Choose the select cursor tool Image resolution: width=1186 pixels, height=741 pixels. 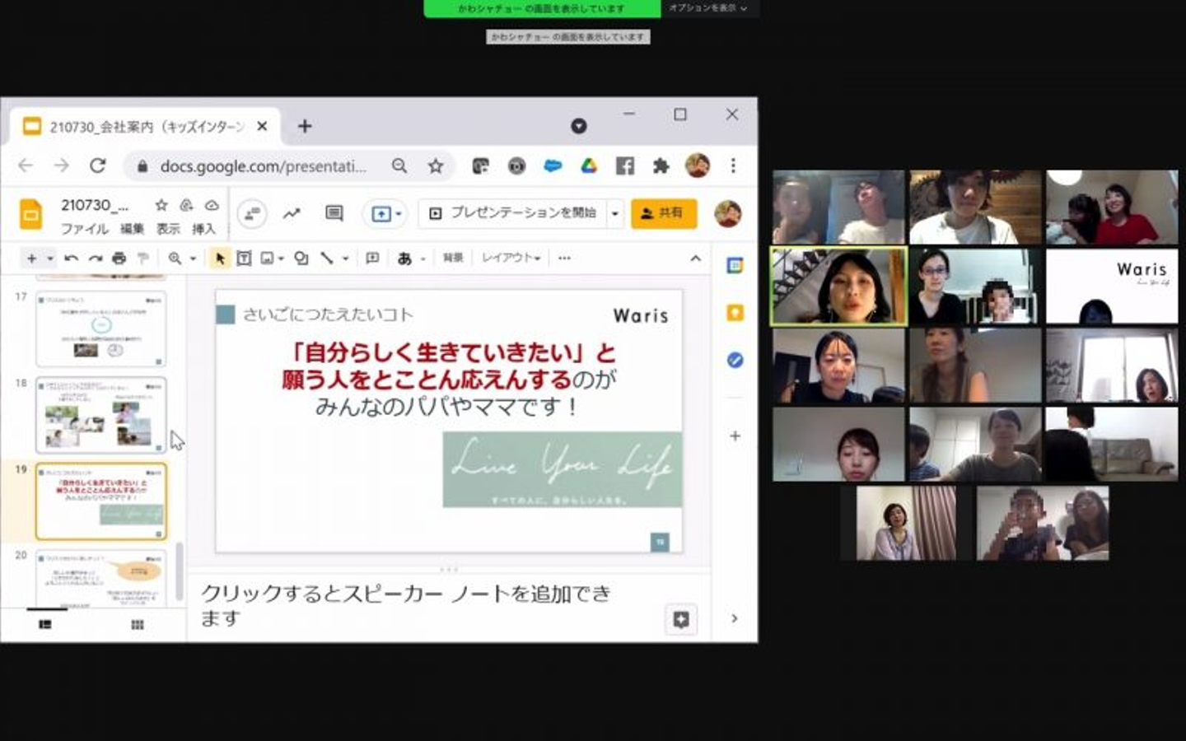coord(220,259)
